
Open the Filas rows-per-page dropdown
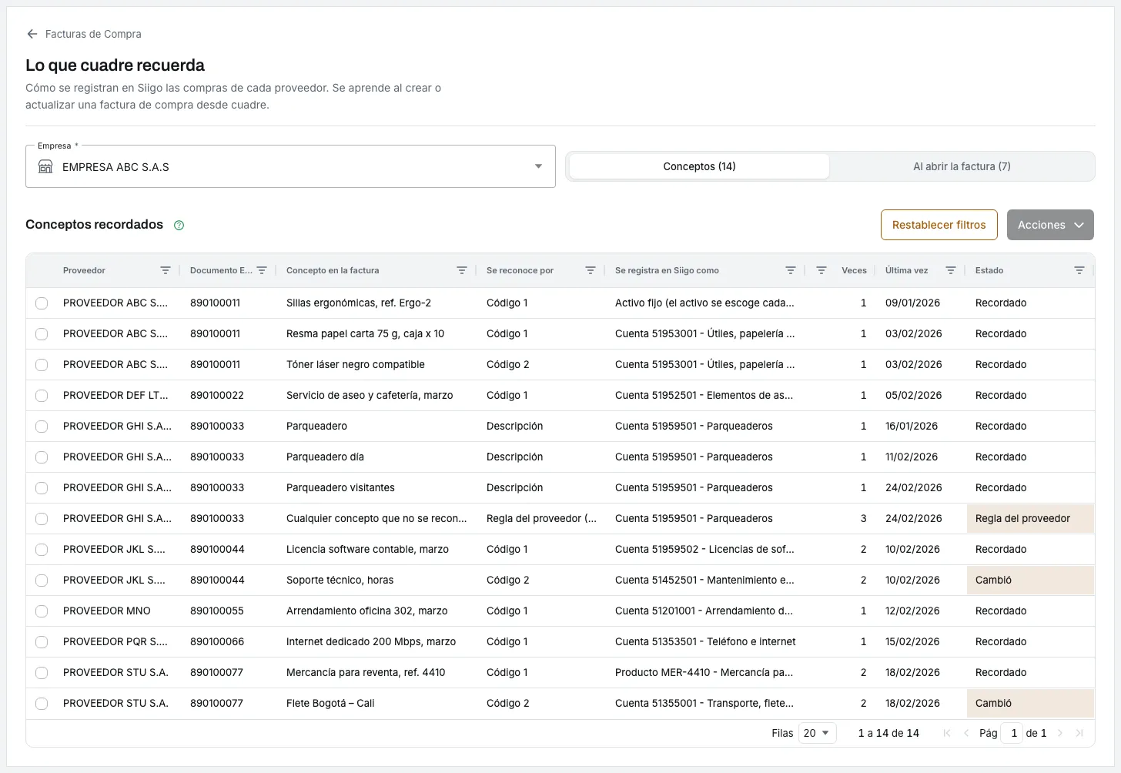817,733
